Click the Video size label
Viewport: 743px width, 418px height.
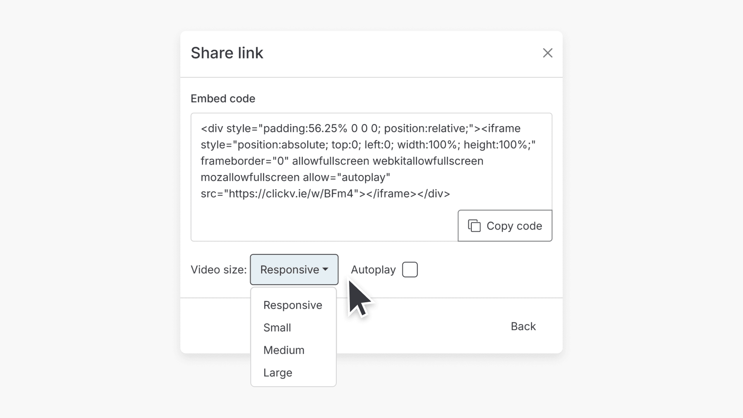click(218, 269)
